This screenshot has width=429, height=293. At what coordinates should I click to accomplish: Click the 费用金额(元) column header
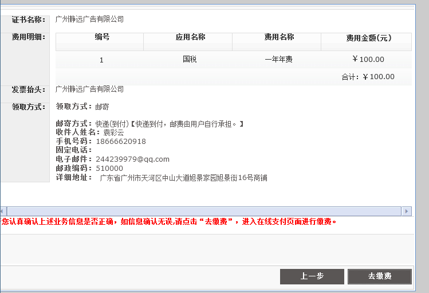(x=367, y=42)
